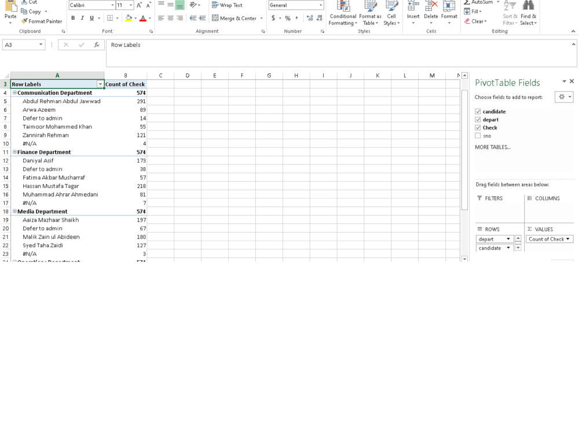Open PivotTable Fields tools gear menu
This screenshot has height=434, width=579.
[x=564, y=97]
